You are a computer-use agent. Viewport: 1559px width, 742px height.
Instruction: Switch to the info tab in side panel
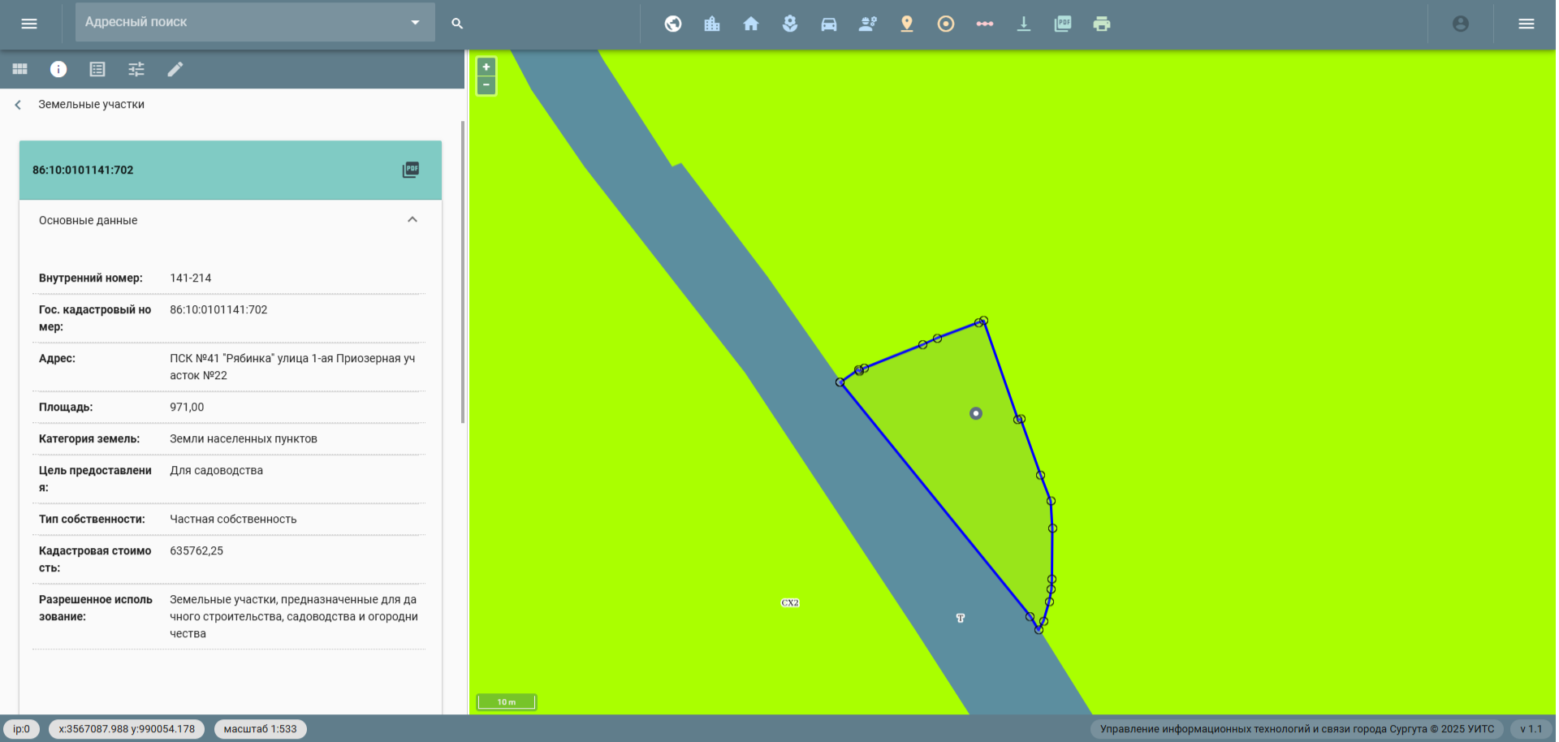58,69
